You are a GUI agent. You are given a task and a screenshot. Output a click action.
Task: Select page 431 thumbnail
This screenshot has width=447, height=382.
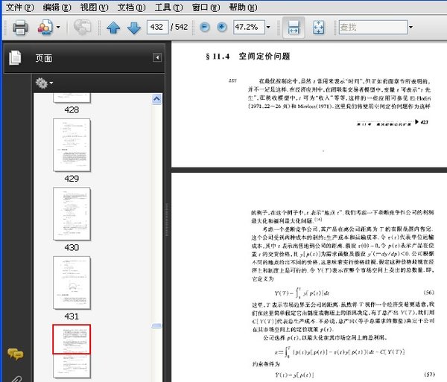[x=72, y=282]
